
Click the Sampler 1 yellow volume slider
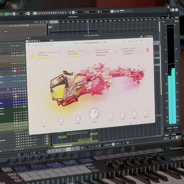click(x=49, y=58)
